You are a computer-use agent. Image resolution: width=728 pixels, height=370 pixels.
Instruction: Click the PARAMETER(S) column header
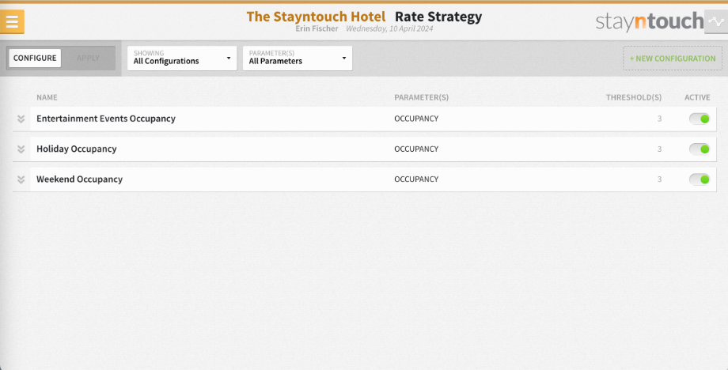[422, 97]
